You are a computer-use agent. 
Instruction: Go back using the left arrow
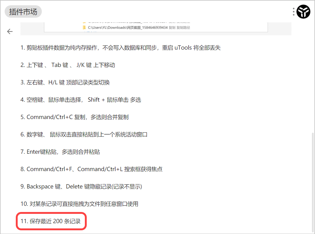(x=10, y=31)
